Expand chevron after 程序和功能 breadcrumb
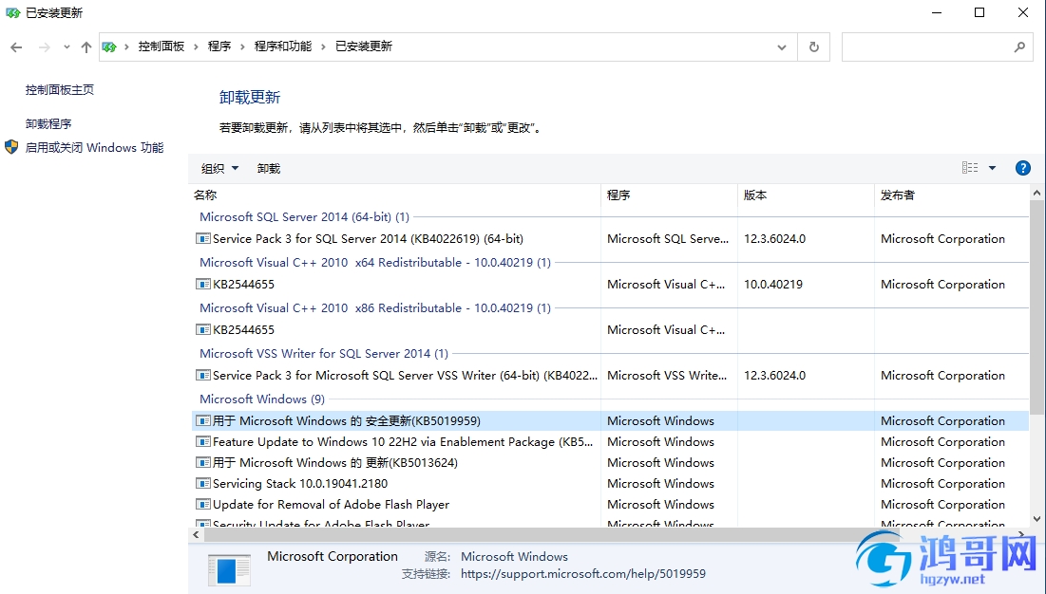Screen dimensions: 1046x594 click(323, 46)
